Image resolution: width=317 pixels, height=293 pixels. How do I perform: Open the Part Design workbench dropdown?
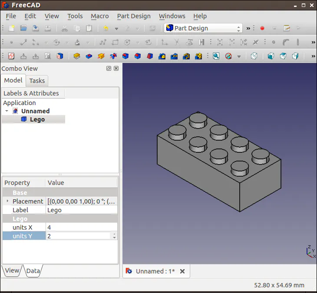click(x=203, y=28)
